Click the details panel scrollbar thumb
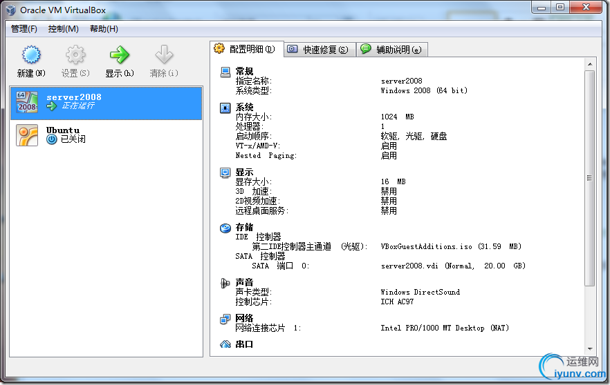 [590, 178]
